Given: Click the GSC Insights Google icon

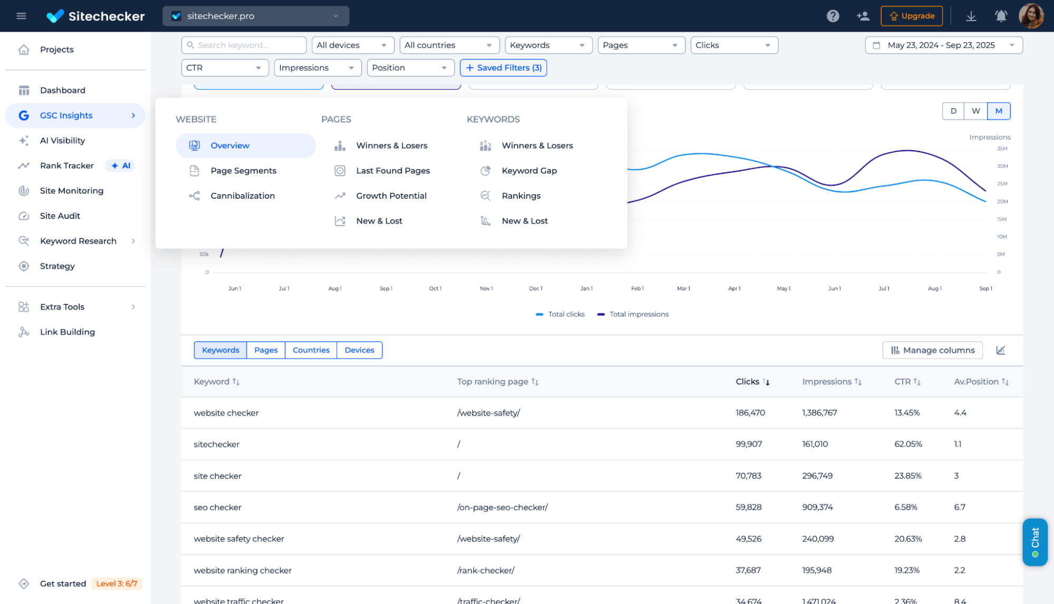Looking at the screenshot, I should tap(24, 116).
